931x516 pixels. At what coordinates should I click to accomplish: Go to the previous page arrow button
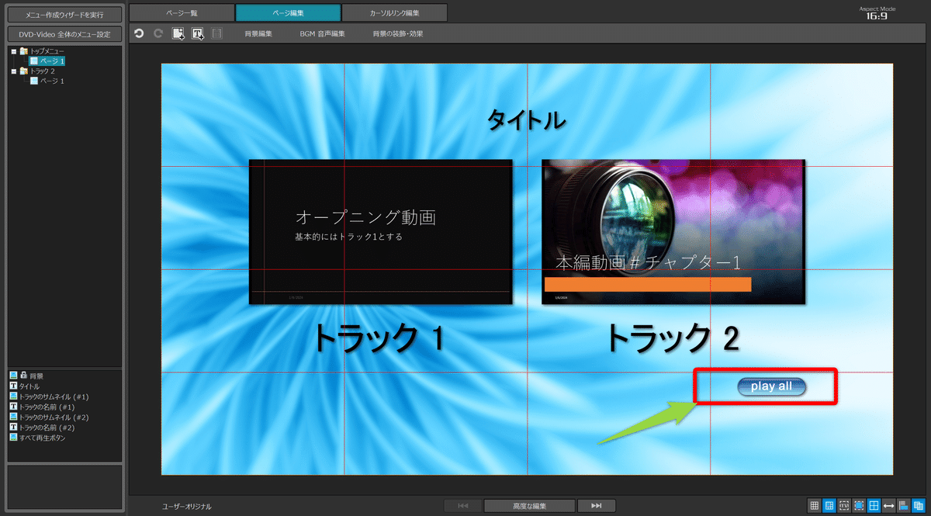point(463,506)
